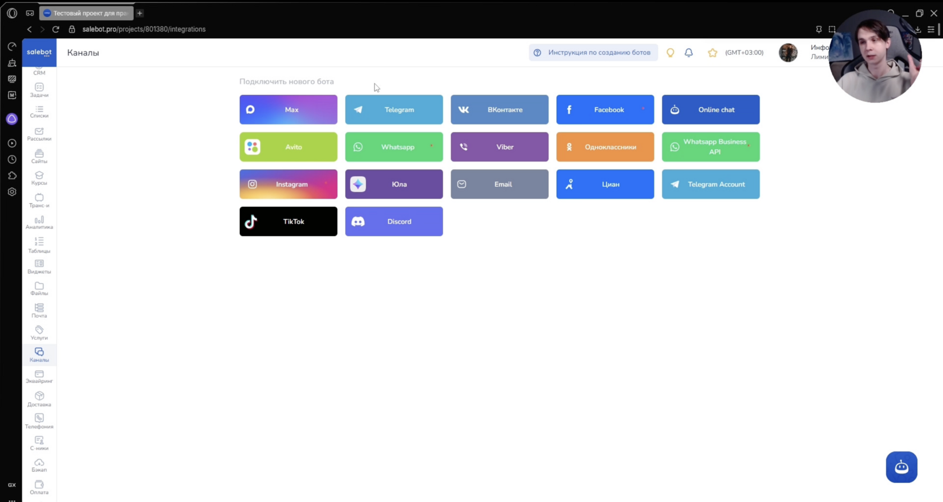
Task: Click the lightbulb icon in the header
Action: (x=670, y=53)
